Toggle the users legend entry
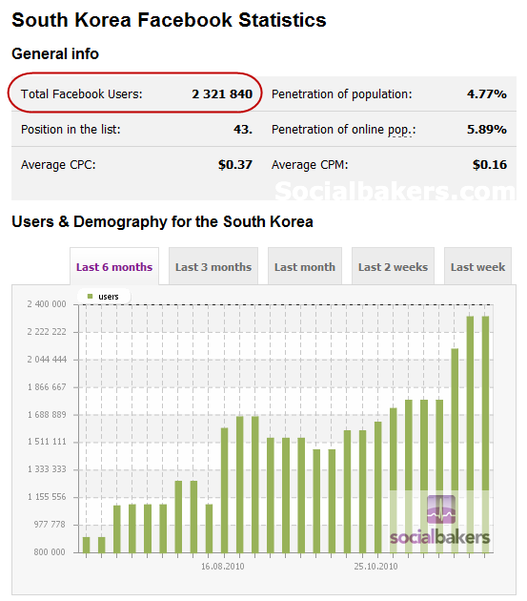Viewport: 527px width, 601px height. tap(104, 297)
